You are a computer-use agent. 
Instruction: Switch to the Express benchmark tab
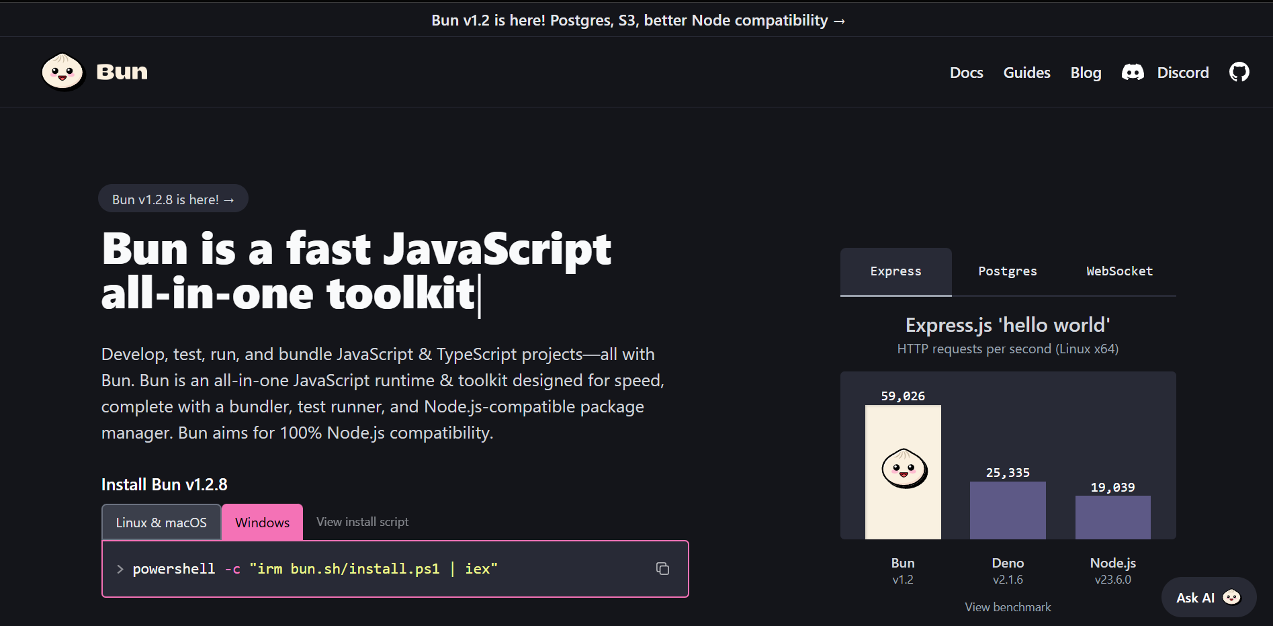pos(895,271)
